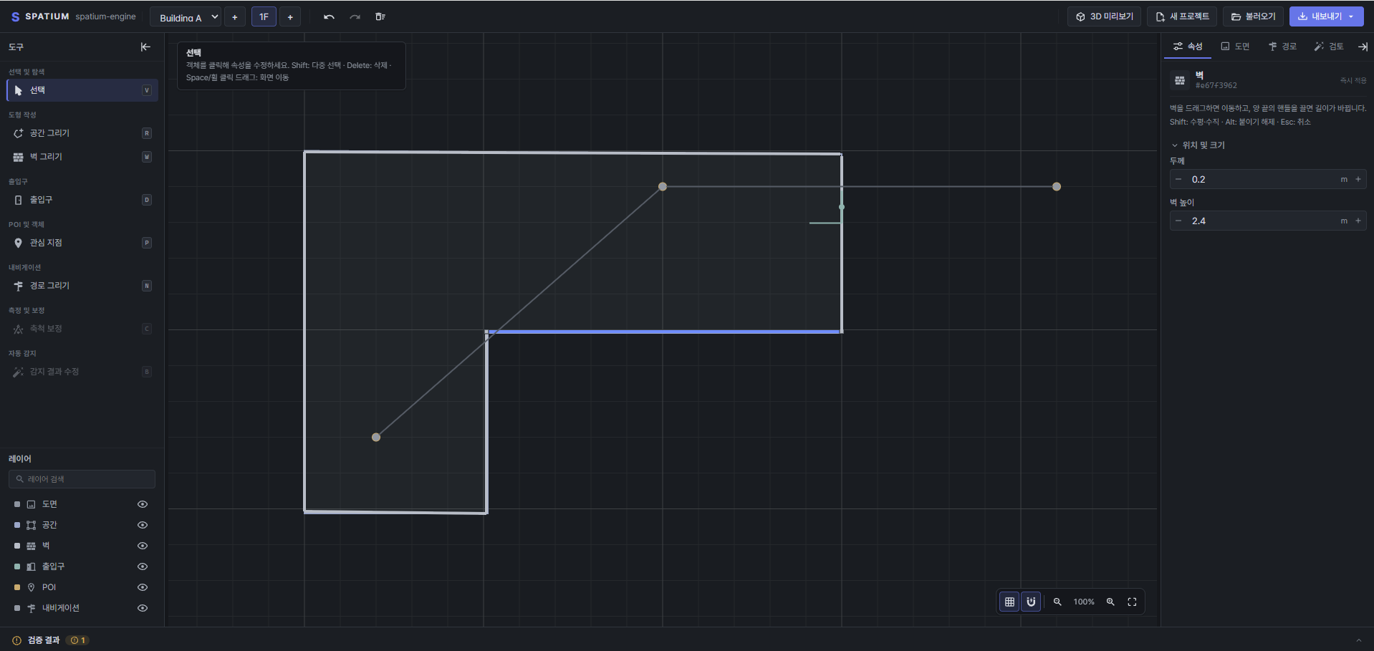The image size is (1374, 651).
Task: Collapse the 위치 및 크기 section
Action: (x=1197, y=145)
